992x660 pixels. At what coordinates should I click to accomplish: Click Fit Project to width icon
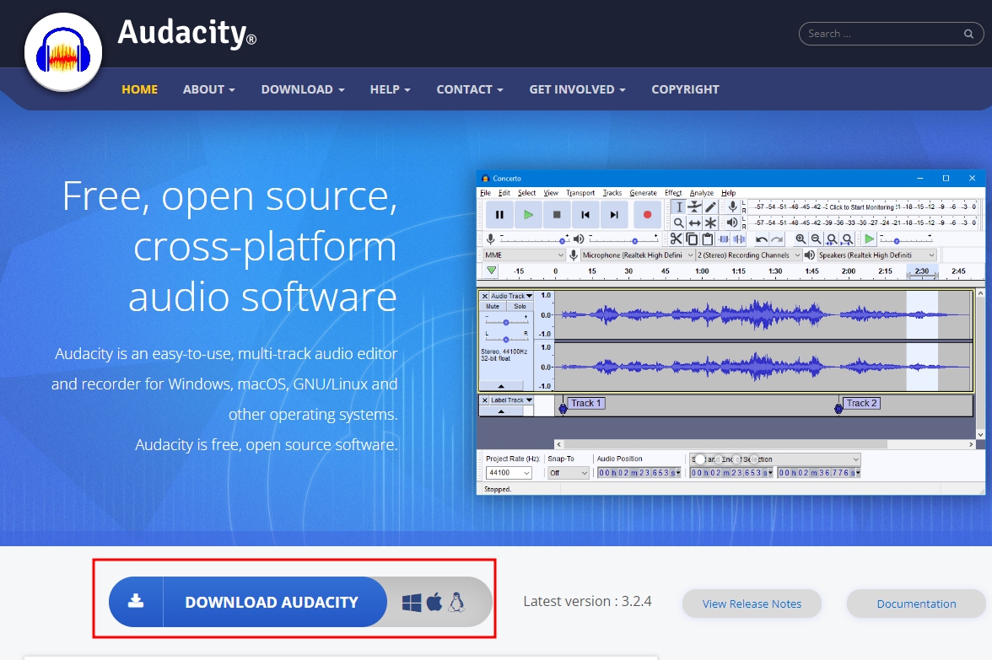pos(847,239)
